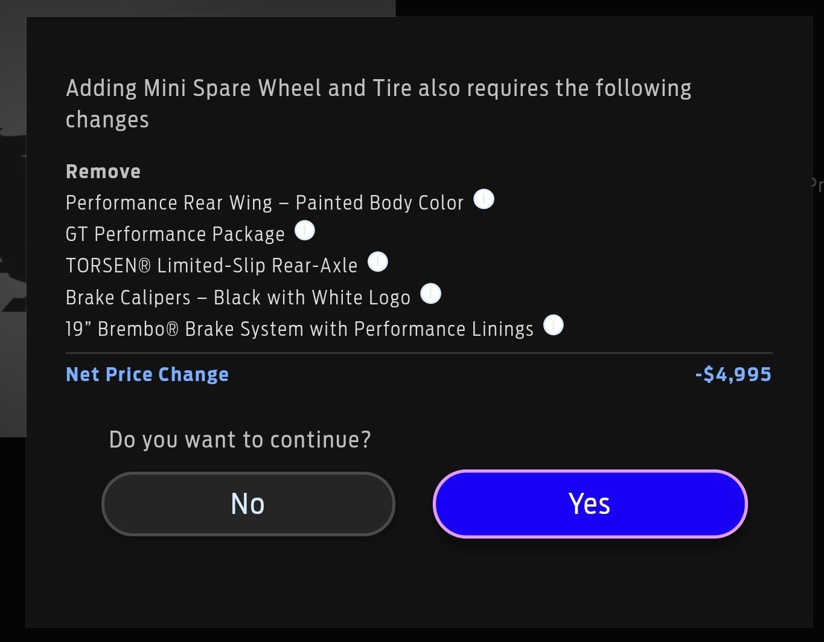
Task: Open info for Performance Rear Wing
Action: [x=484, y=199]
